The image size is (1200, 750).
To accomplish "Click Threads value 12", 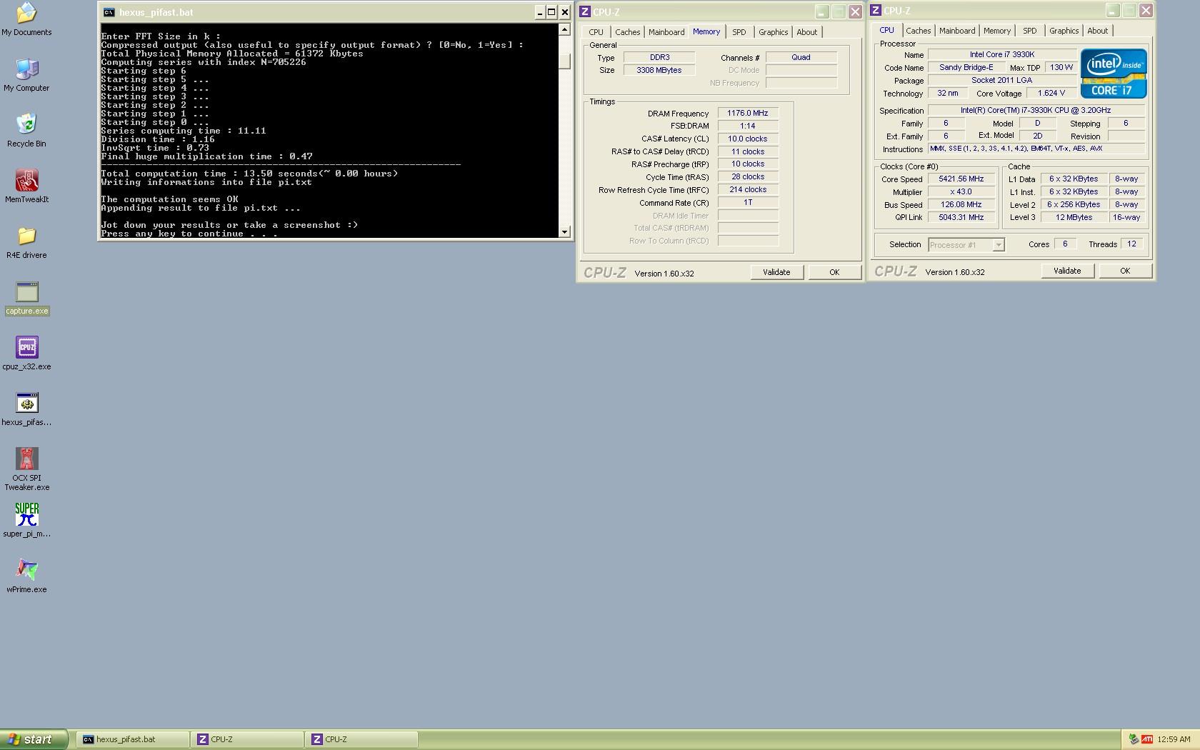I will pyautogui.click(x=1132, y=244).
